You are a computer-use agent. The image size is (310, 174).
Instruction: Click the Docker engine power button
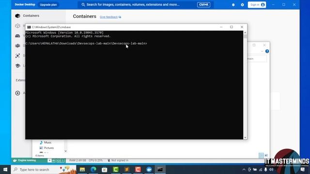(x=59, y=160)
